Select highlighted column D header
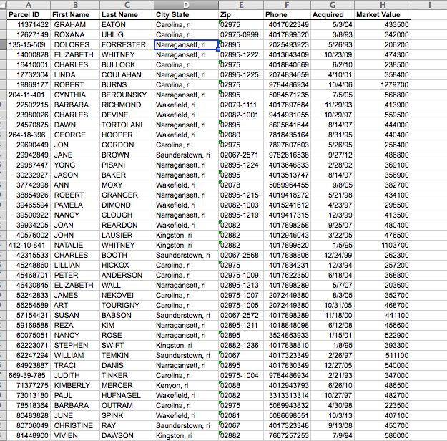 [x=186, y=5]
